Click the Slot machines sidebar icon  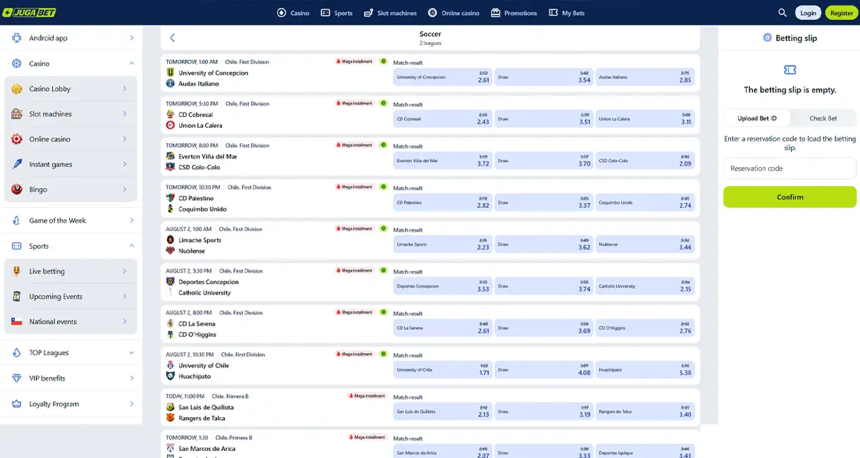pyautogui.click(x=17, y=114)
